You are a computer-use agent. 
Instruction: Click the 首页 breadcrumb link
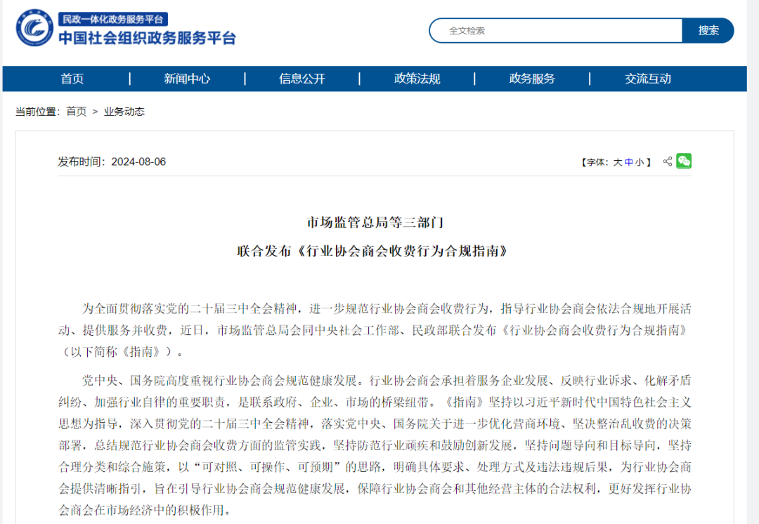pos(77,112)
